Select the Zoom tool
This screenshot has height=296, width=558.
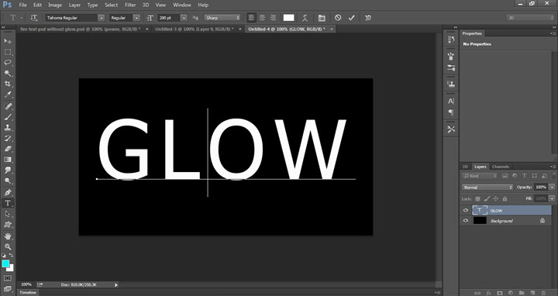[8, 246]
